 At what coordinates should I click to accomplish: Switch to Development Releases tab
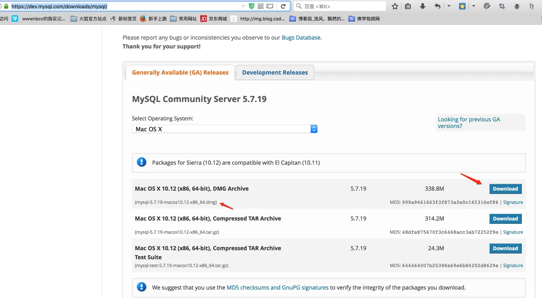tap(275, 73)
